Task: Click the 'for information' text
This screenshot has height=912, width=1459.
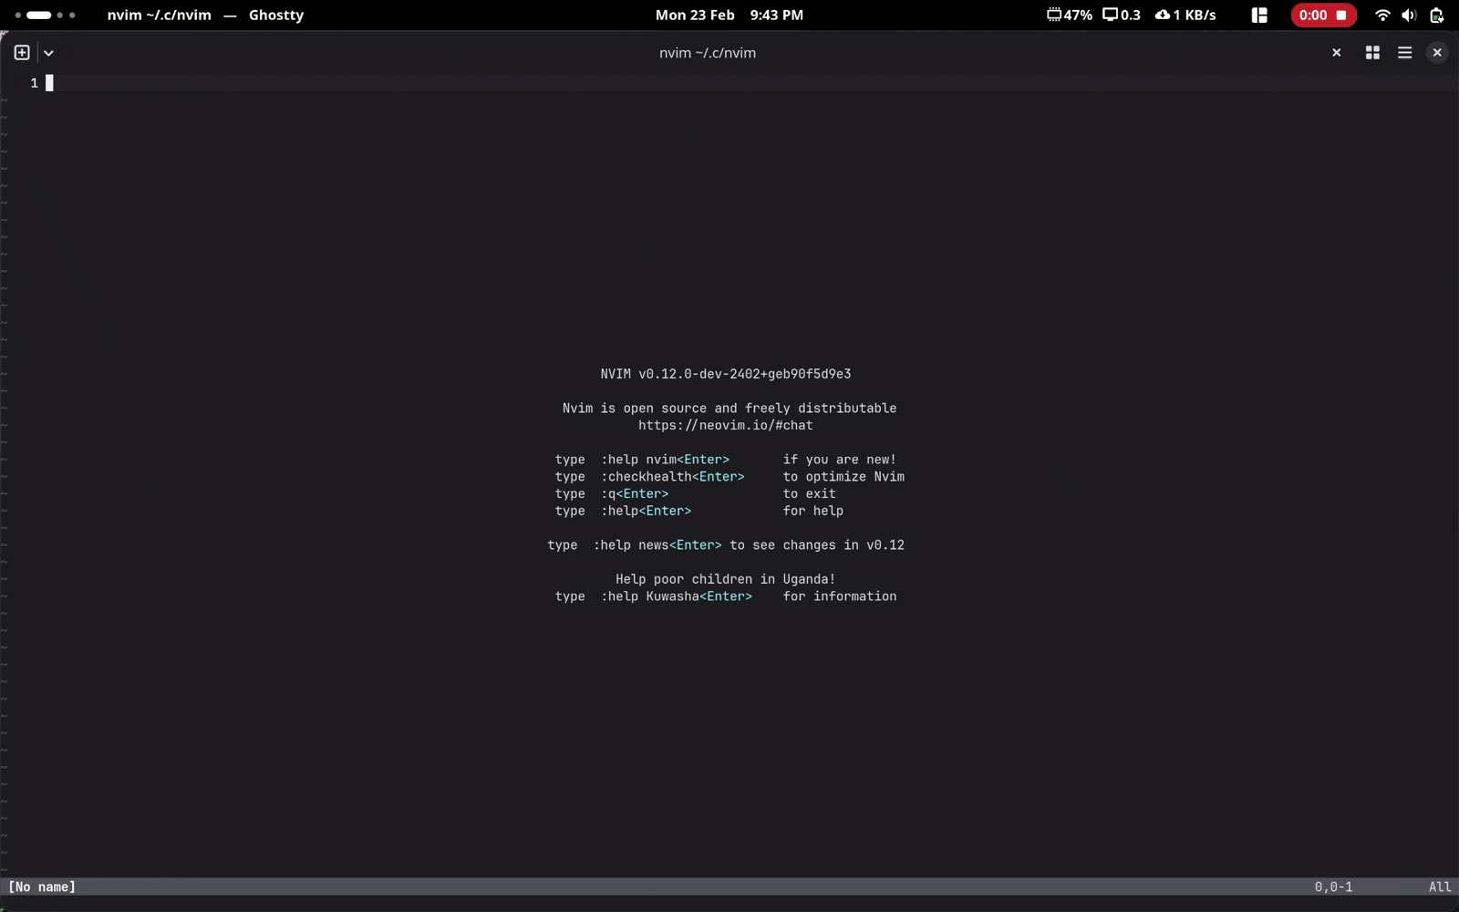Action: tap(840, 596)
